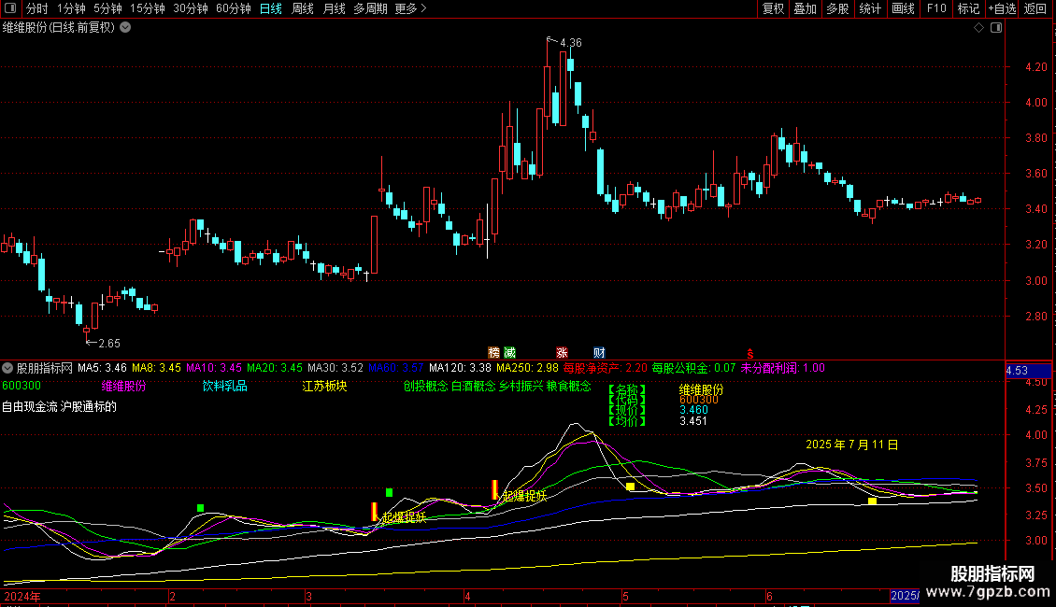Image resolution: width=1056 pixels, height=607 pixels.
Task: Click the 减 event marker icon
Action: coord(508,352)
